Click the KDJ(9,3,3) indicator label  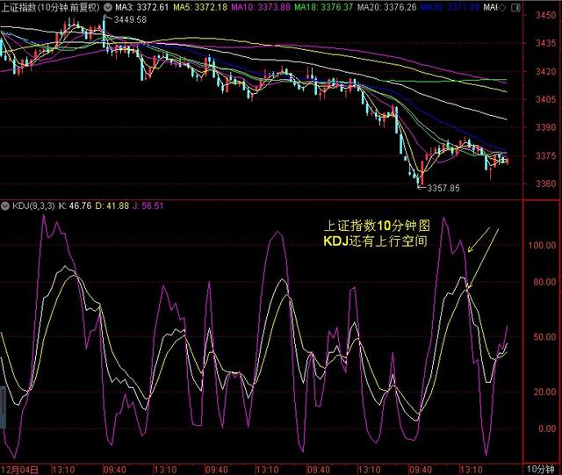33,205
